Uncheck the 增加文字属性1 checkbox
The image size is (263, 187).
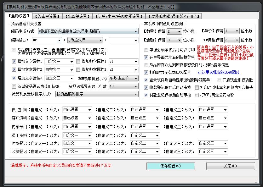[x=14, y=62]
